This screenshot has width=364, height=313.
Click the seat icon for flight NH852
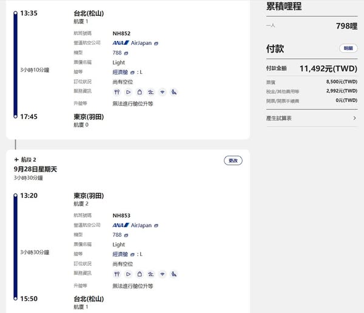(174, 92)
